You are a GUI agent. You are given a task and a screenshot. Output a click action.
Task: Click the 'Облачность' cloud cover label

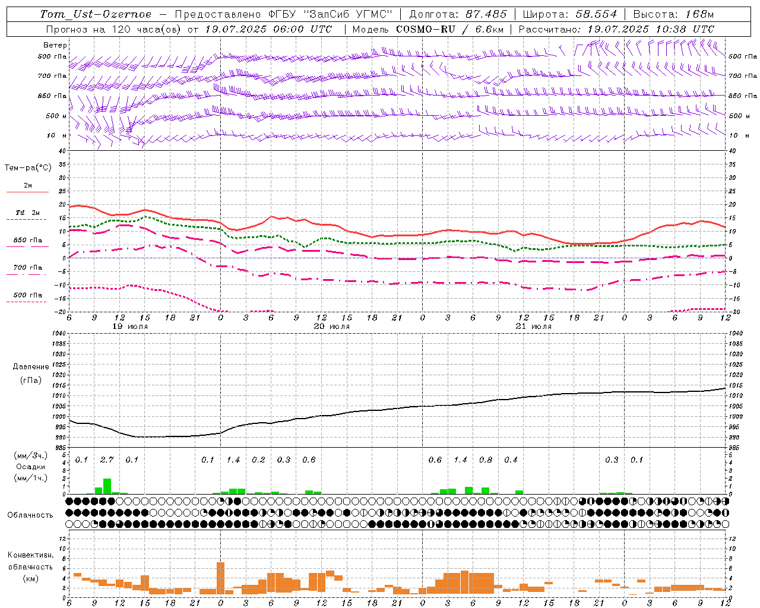pos(30,515)
